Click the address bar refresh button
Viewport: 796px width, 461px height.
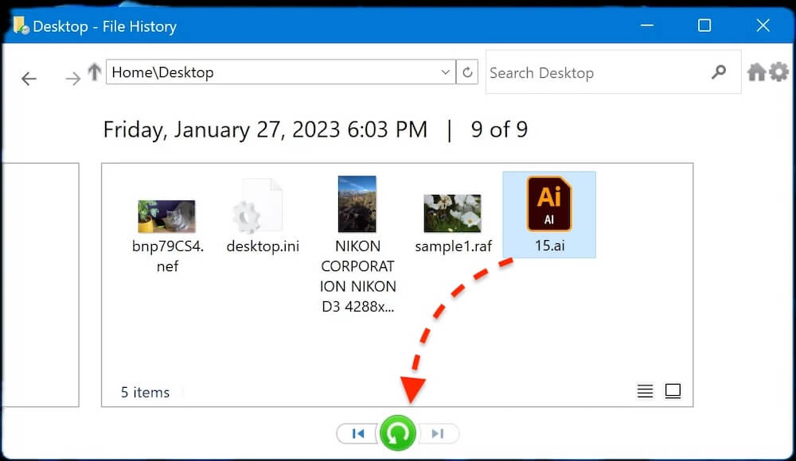pyautogui.click(x=467, y=72)
